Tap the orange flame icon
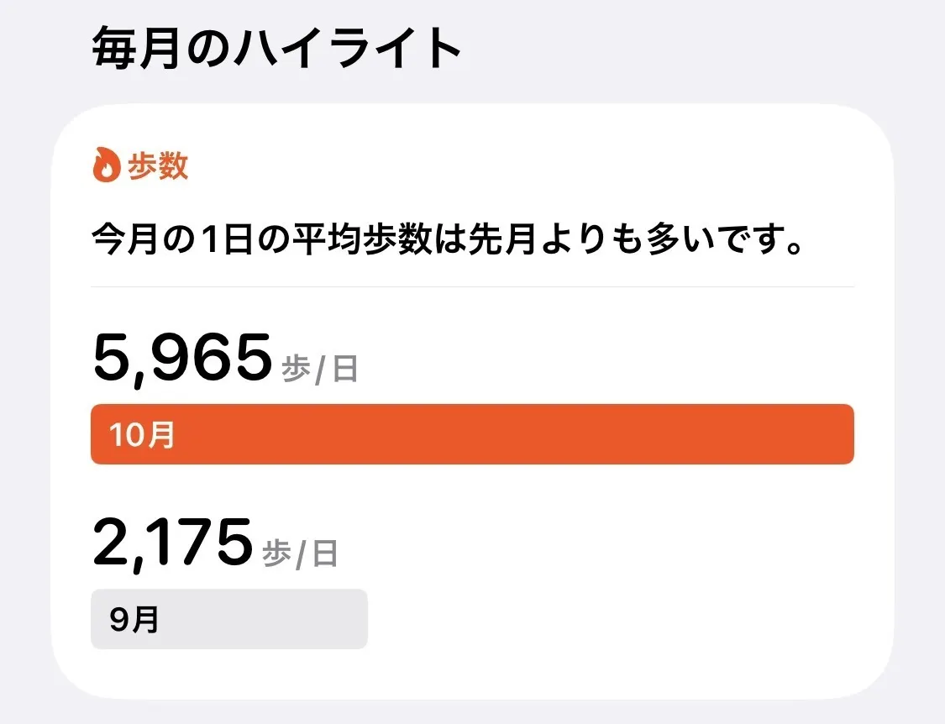The image size is (945, 724). (x=105, y=165)
